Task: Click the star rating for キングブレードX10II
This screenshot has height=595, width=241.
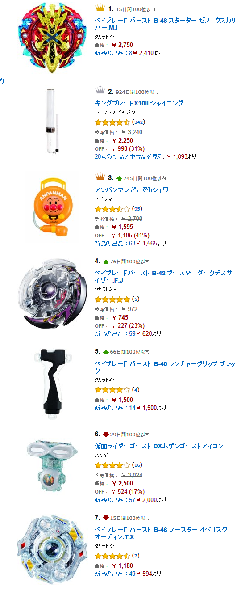Action: tap(112, 122)
